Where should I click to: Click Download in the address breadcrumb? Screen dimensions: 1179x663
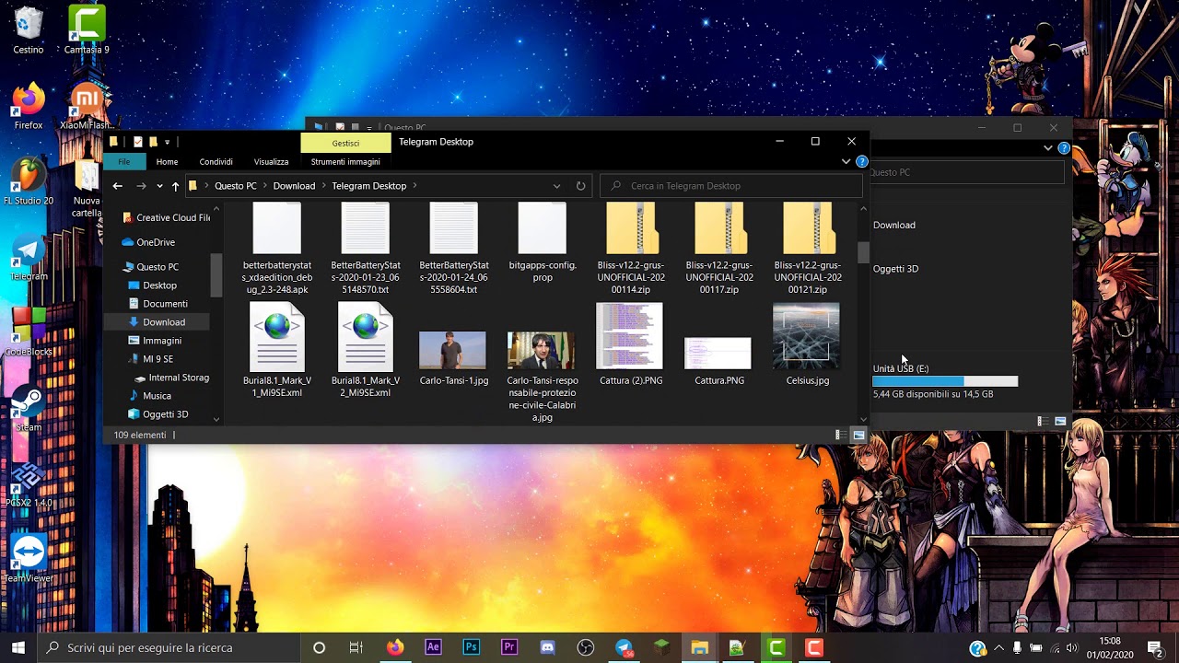pos(294,186)
